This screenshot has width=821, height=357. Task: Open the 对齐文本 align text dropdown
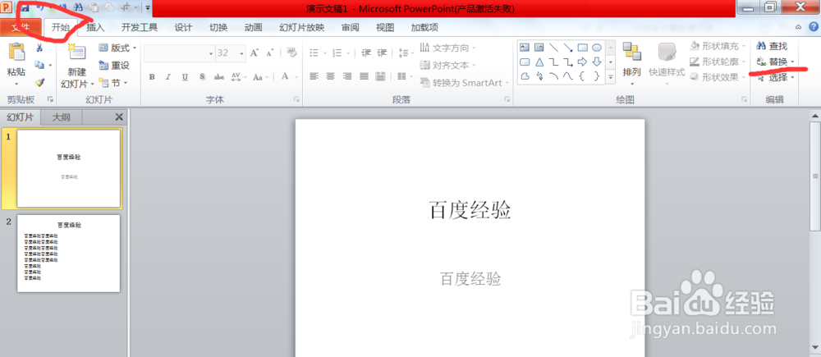pos(447,66)
